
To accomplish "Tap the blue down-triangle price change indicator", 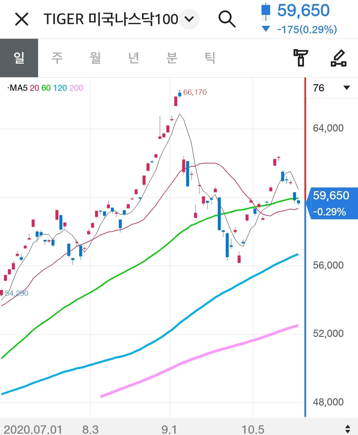I will (x=266, y=29).
